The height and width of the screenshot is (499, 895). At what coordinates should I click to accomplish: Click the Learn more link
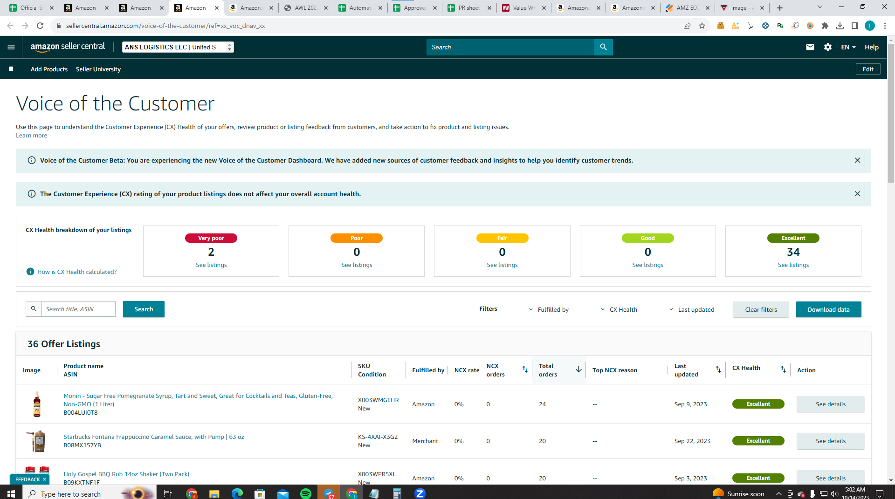click(31, 136)
